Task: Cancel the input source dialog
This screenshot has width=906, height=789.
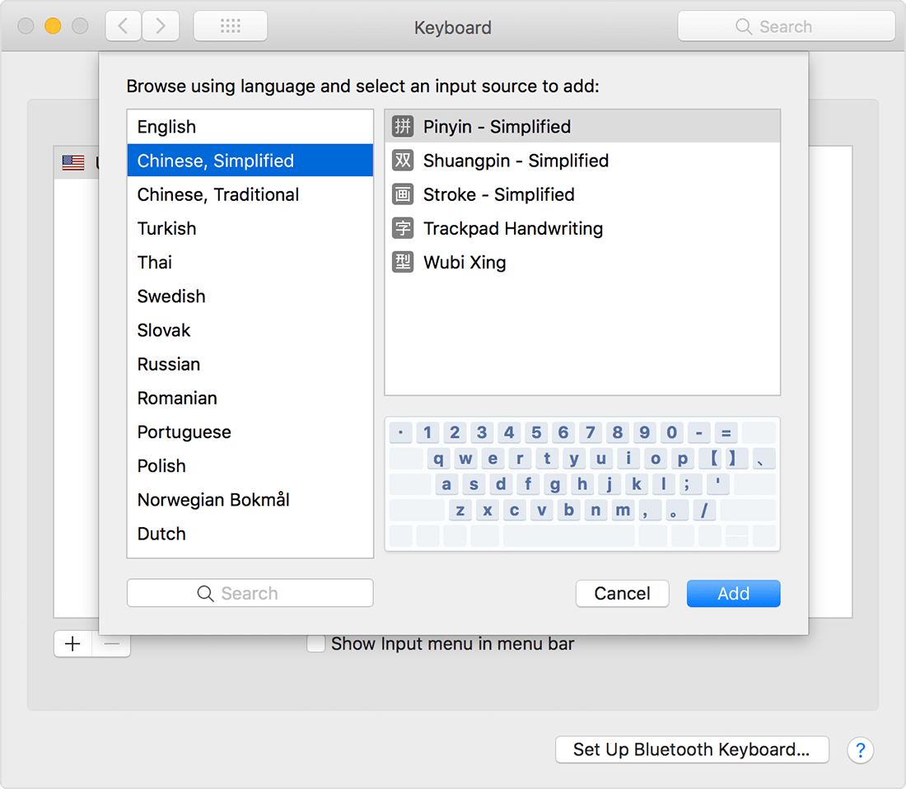Action: point(622,594)
